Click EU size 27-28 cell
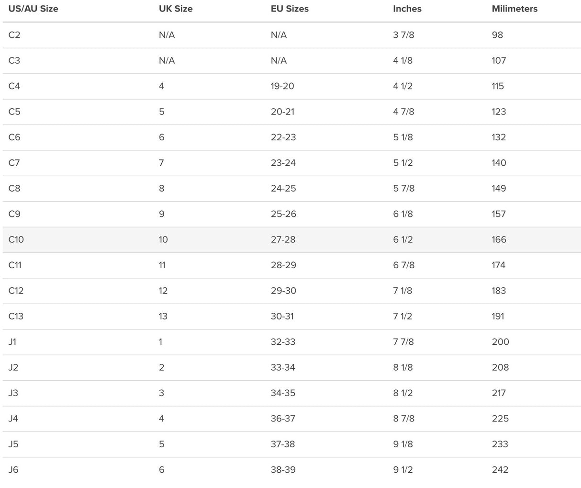Screen dimensions: 581x488 [x=283, y=239]
